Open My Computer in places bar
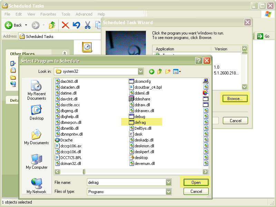The width and height of the screenshot is (276, 207). click(x=37, y=161)
